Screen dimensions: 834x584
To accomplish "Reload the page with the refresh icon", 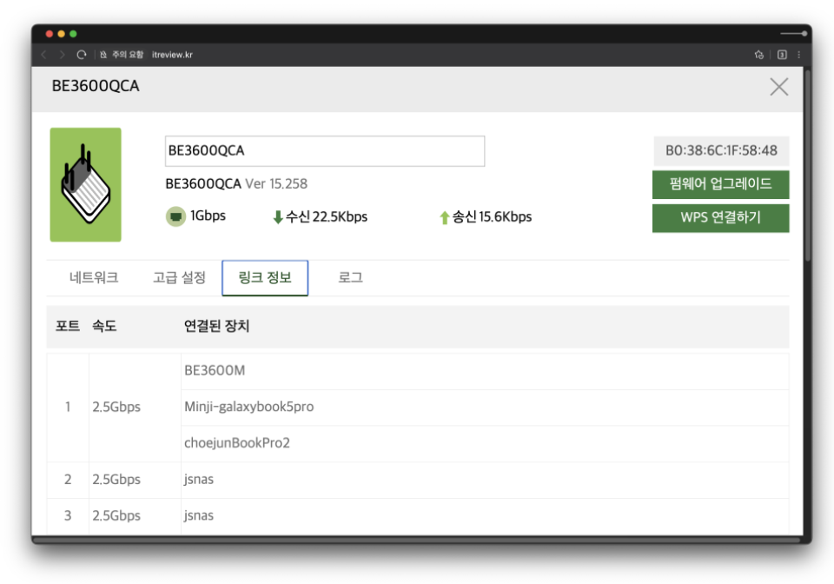I will click(82, 55).
